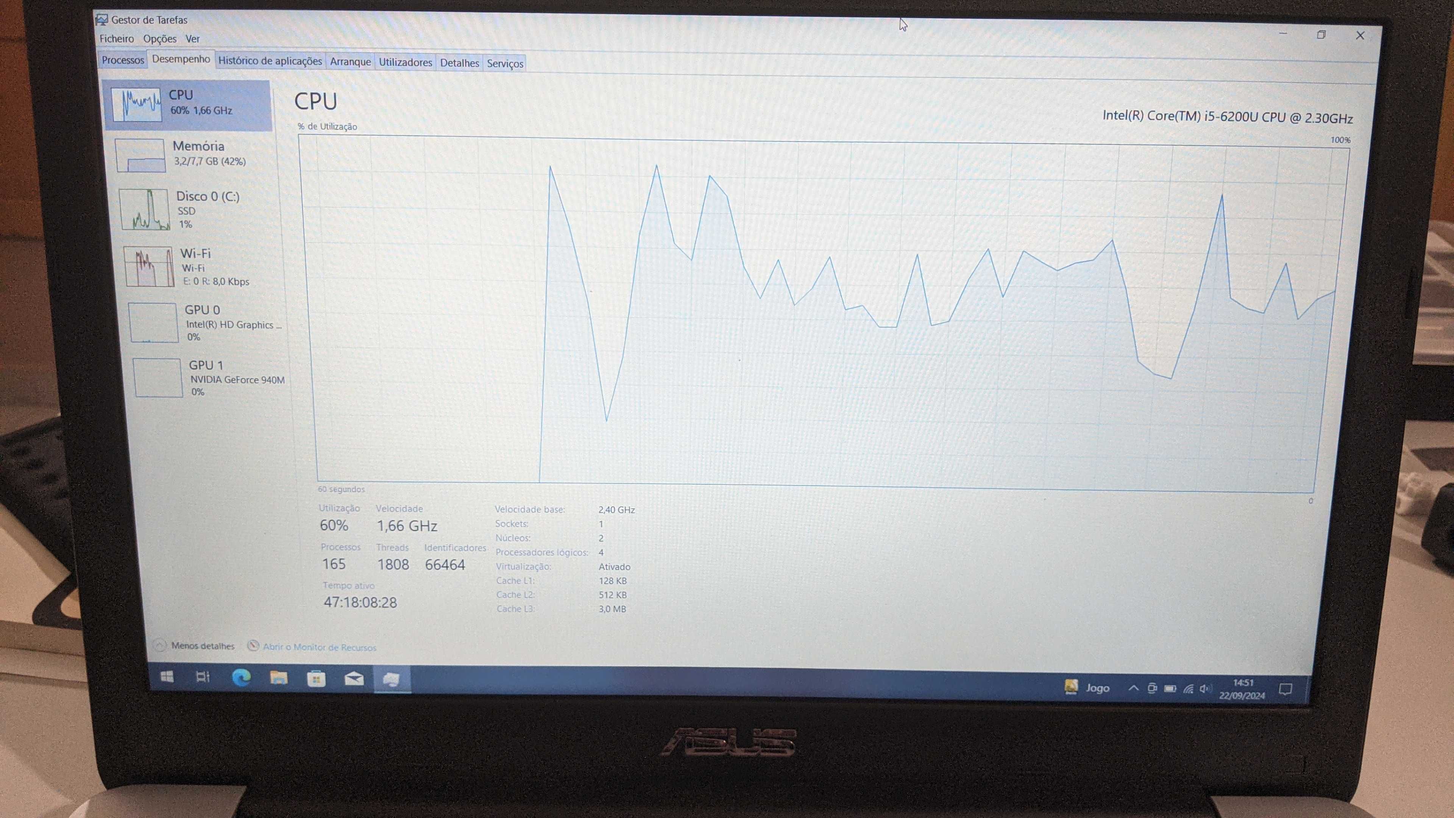Open the Serviços tab

[505, 63]
